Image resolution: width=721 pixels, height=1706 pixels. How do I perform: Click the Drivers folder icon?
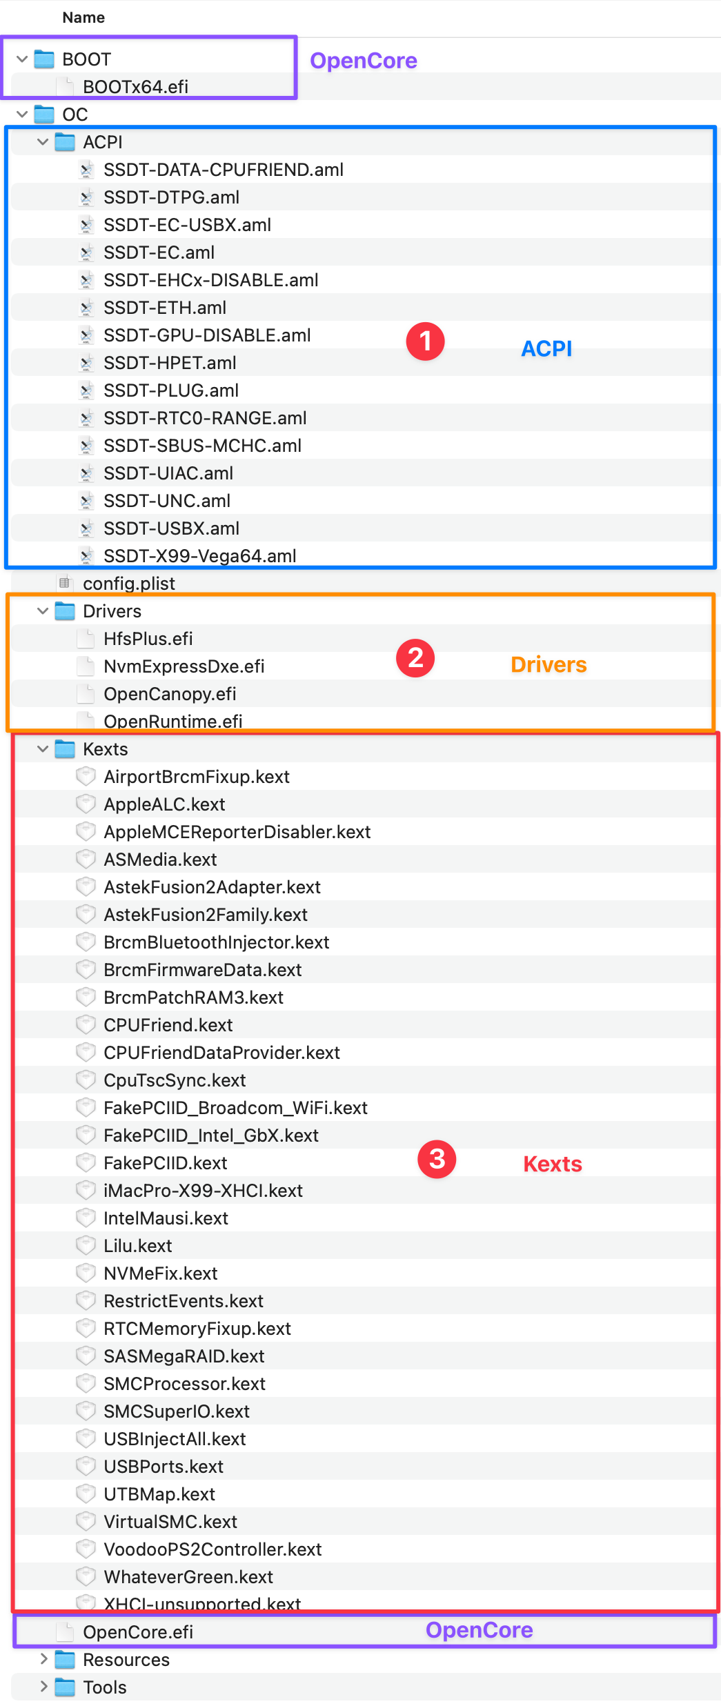coord(65,611)
